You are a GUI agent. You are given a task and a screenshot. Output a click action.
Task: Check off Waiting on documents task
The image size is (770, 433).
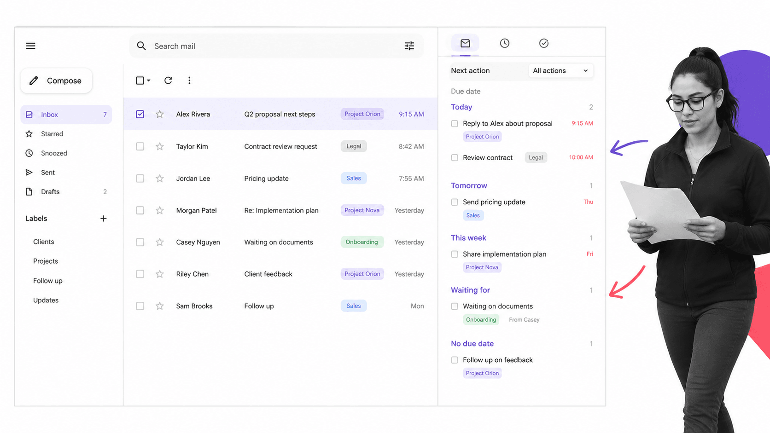click(455, 306)
